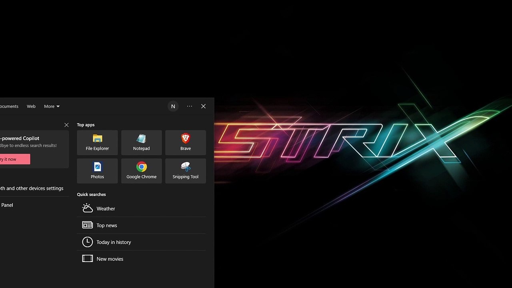The image size is (512, 288).
Task: Click the Today in history clock icon
Action: tap(87, 242)
